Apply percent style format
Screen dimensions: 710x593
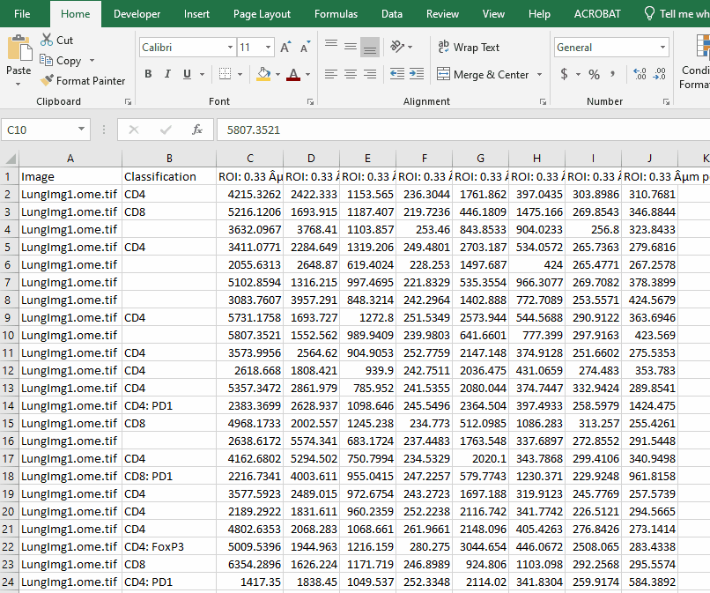(x=594, y=75)
